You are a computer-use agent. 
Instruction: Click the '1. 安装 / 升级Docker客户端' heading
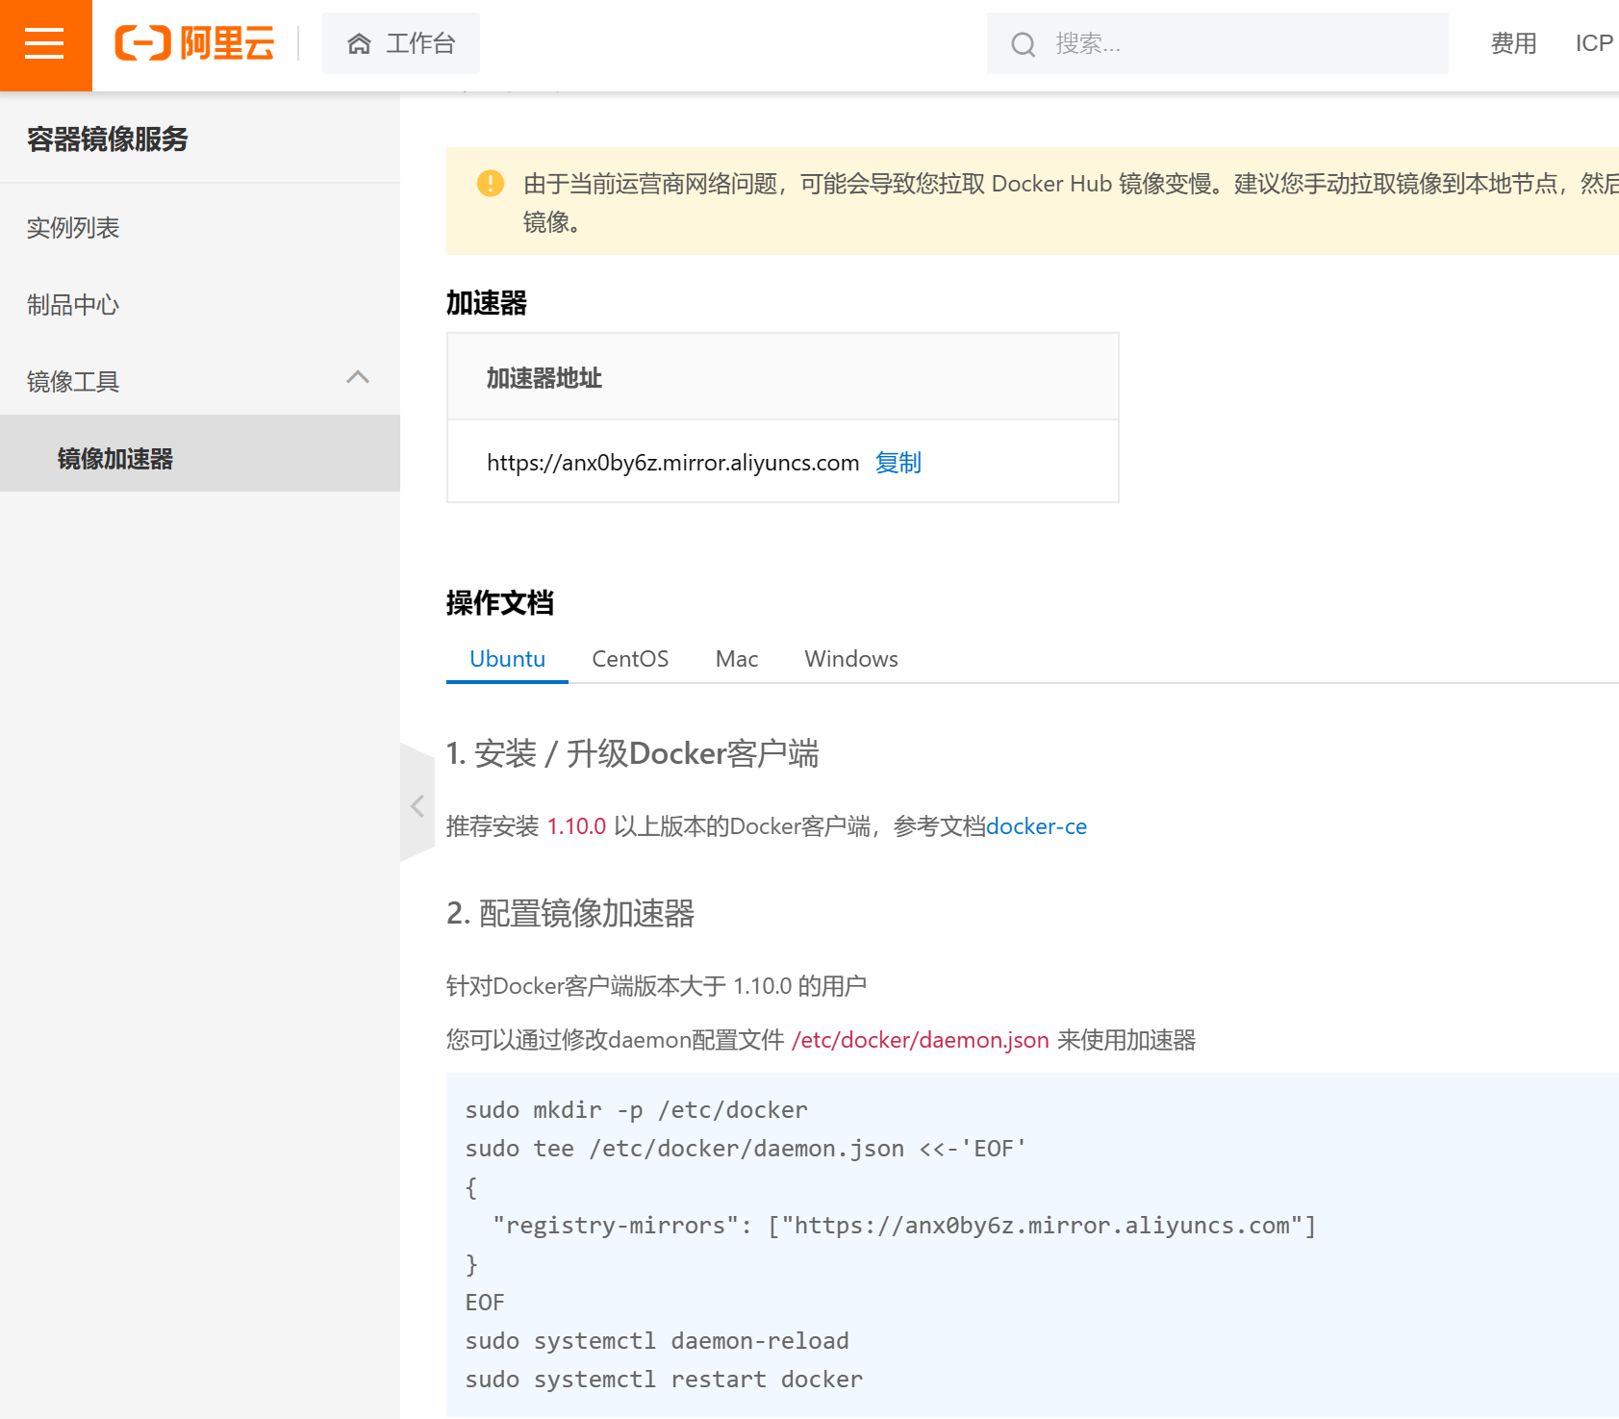tap(633, 753)
